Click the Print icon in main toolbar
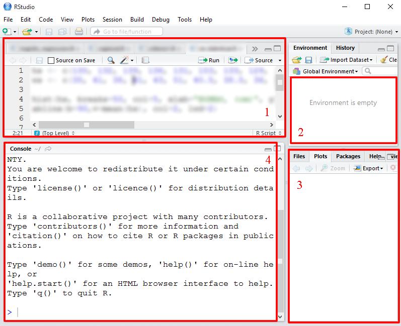This screenshot has height=326, width=401. click(x=79, y=32)
